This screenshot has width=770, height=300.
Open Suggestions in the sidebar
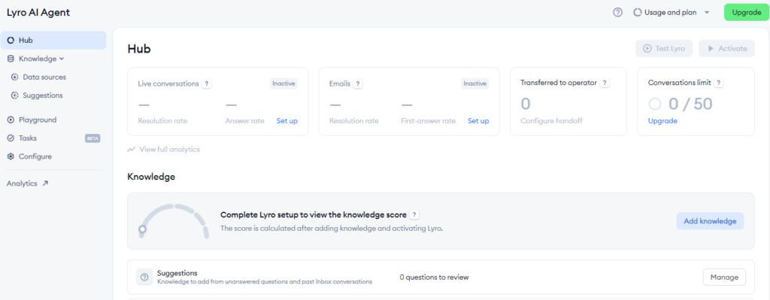pyautogui.click(x=43, y=95)
